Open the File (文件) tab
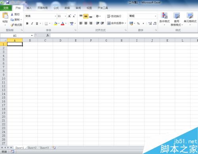Screen dimensions: 198x154 [6, 8]
